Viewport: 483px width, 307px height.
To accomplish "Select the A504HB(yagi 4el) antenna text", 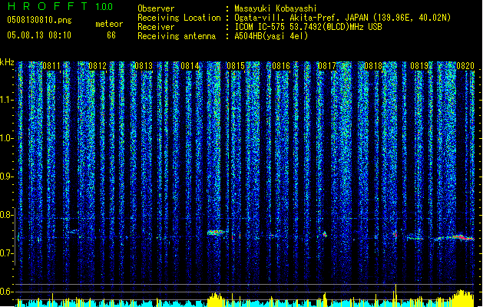I will click(x=271, y=36).
